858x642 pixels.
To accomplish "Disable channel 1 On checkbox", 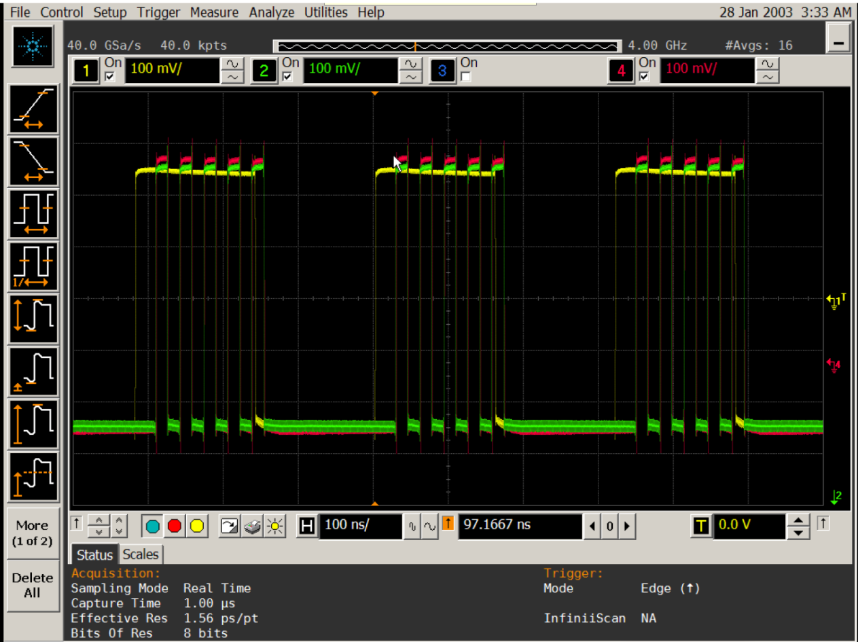I will [x=111, y=77].
